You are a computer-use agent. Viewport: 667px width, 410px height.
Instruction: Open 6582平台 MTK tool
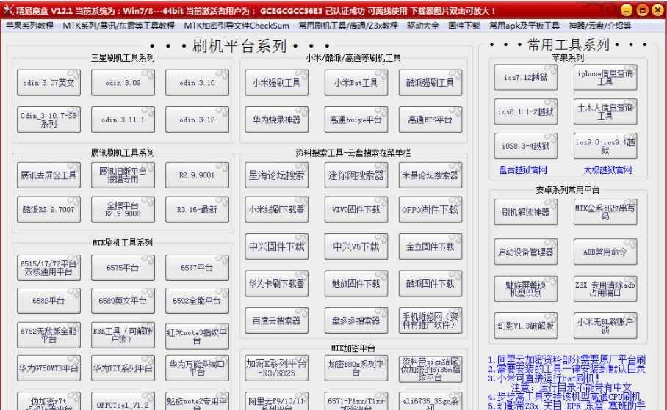(48, 301)
